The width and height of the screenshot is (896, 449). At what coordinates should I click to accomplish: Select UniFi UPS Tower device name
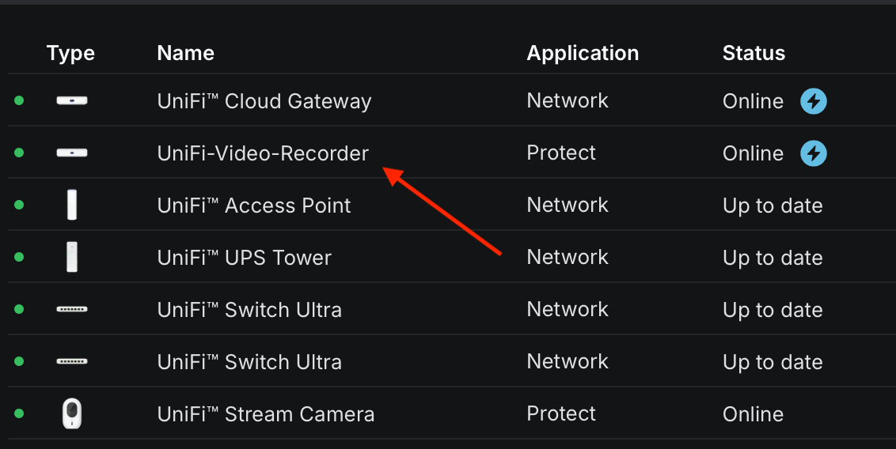click(245, 258)
